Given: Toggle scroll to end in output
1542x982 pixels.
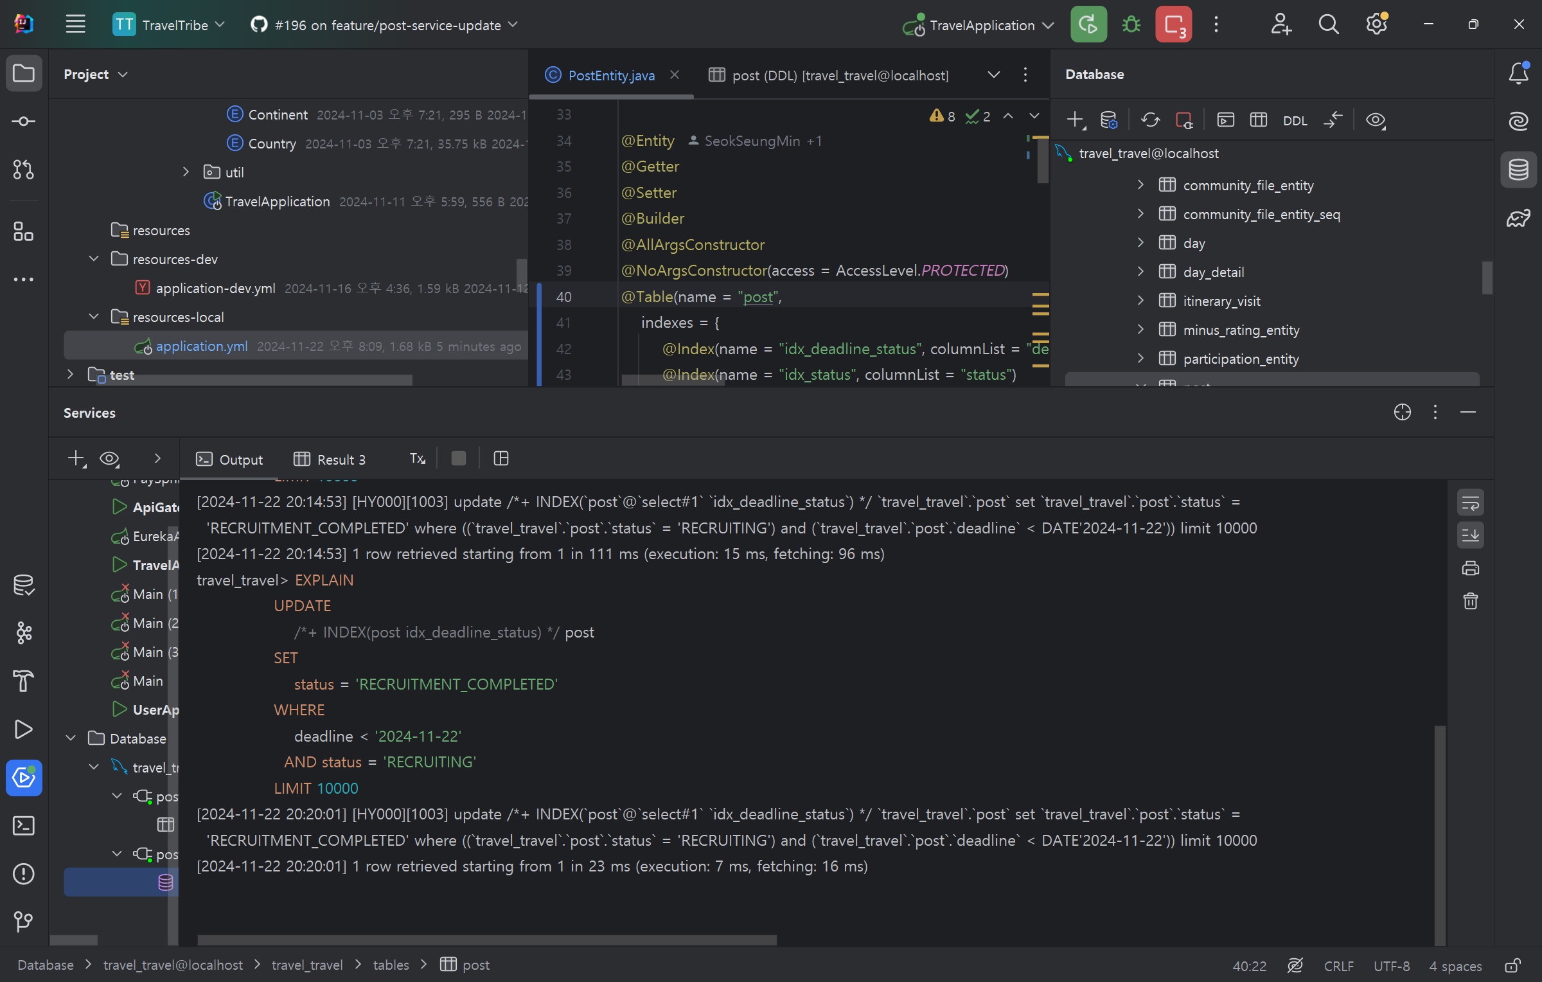Looking at the screenshot, I should click(x=1471, y=535).
